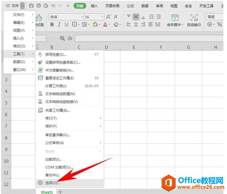Viewport: 227px width, 194px height.
Task: Switch to the Page Layout tab
Action: [112, 6]
